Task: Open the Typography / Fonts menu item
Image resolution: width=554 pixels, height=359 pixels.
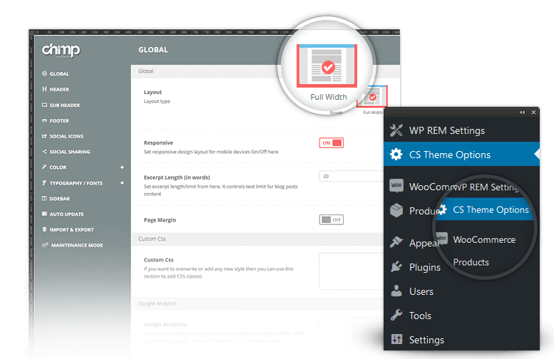Action: coord(76,183)
